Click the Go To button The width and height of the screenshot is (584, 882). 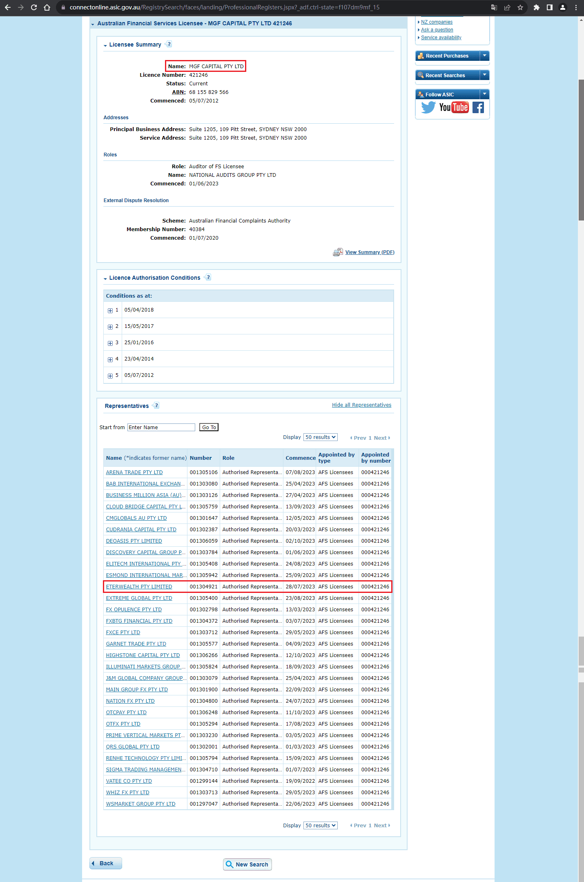[x=209, y=427]
